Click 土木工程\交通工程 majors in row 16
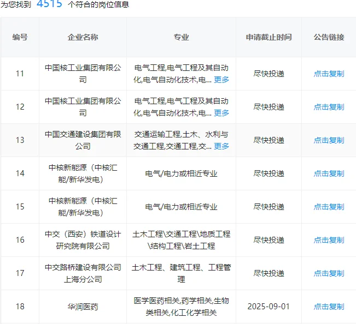356x324 pixels. point(181,240)
